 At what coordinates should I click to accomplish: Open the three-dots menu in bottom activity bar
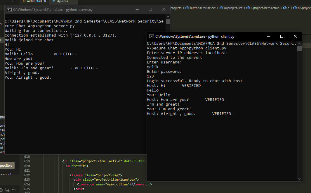13,190
